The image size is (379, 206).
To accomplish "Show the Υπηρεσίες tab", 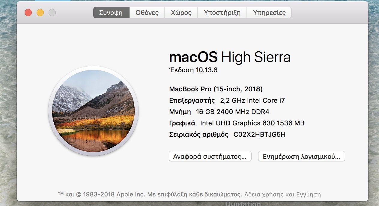I will coord(269,13).
